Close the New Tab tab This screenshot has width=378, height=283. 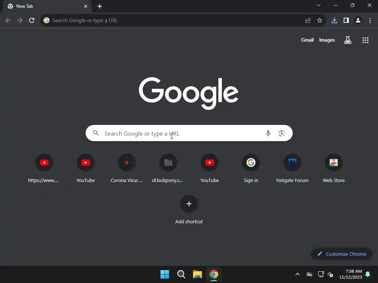[x=86, y=6]
